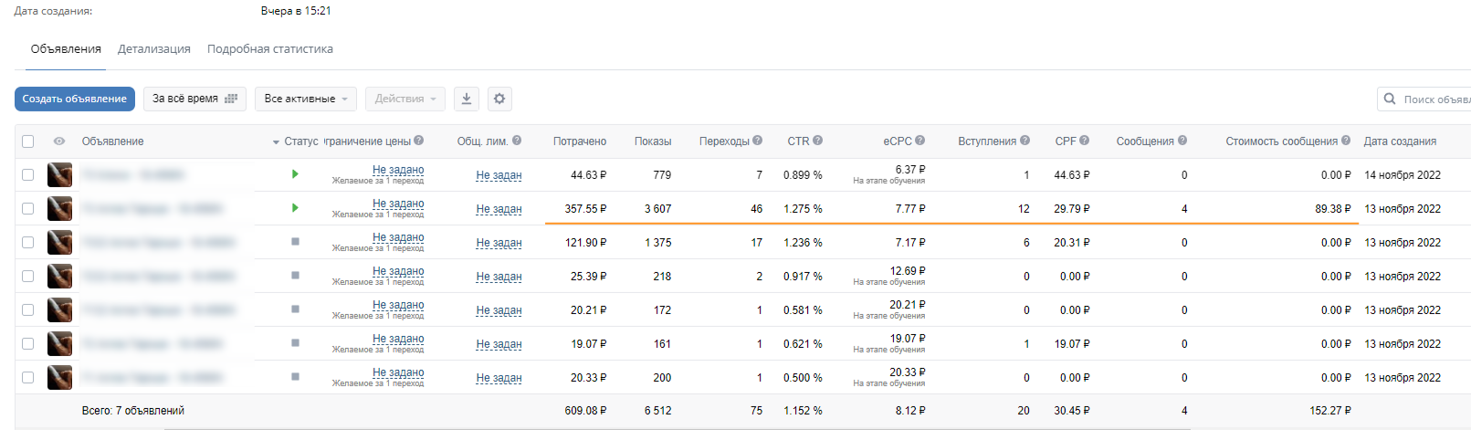Open thumbnail of the 121.90 ₽ ad

pyautogui.click(x=60, y=242)
